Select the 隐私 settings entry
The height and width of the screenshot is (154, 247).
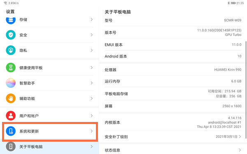[49, 50]
